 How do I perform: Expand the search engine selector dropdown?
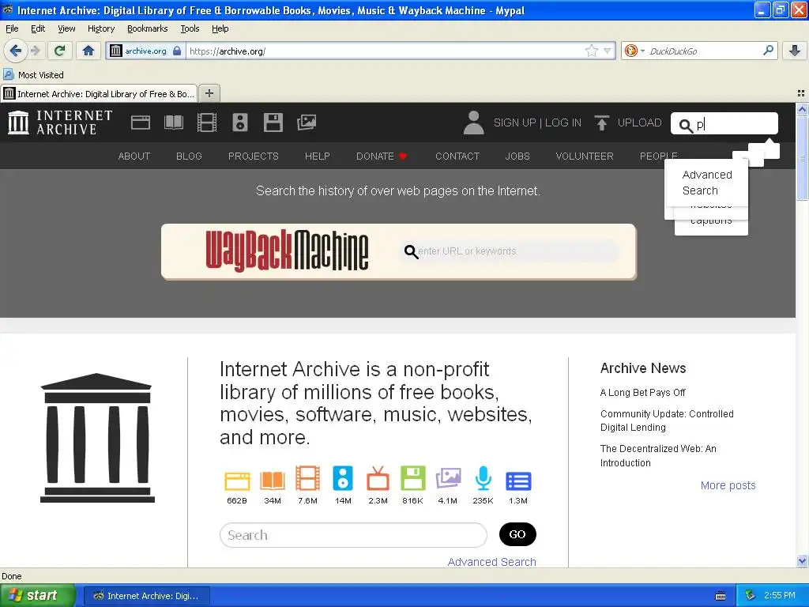[642, 51]
